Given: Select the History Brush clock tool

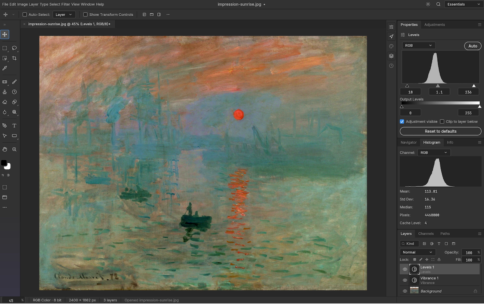Looking at the screenshot, I should 15,92.
